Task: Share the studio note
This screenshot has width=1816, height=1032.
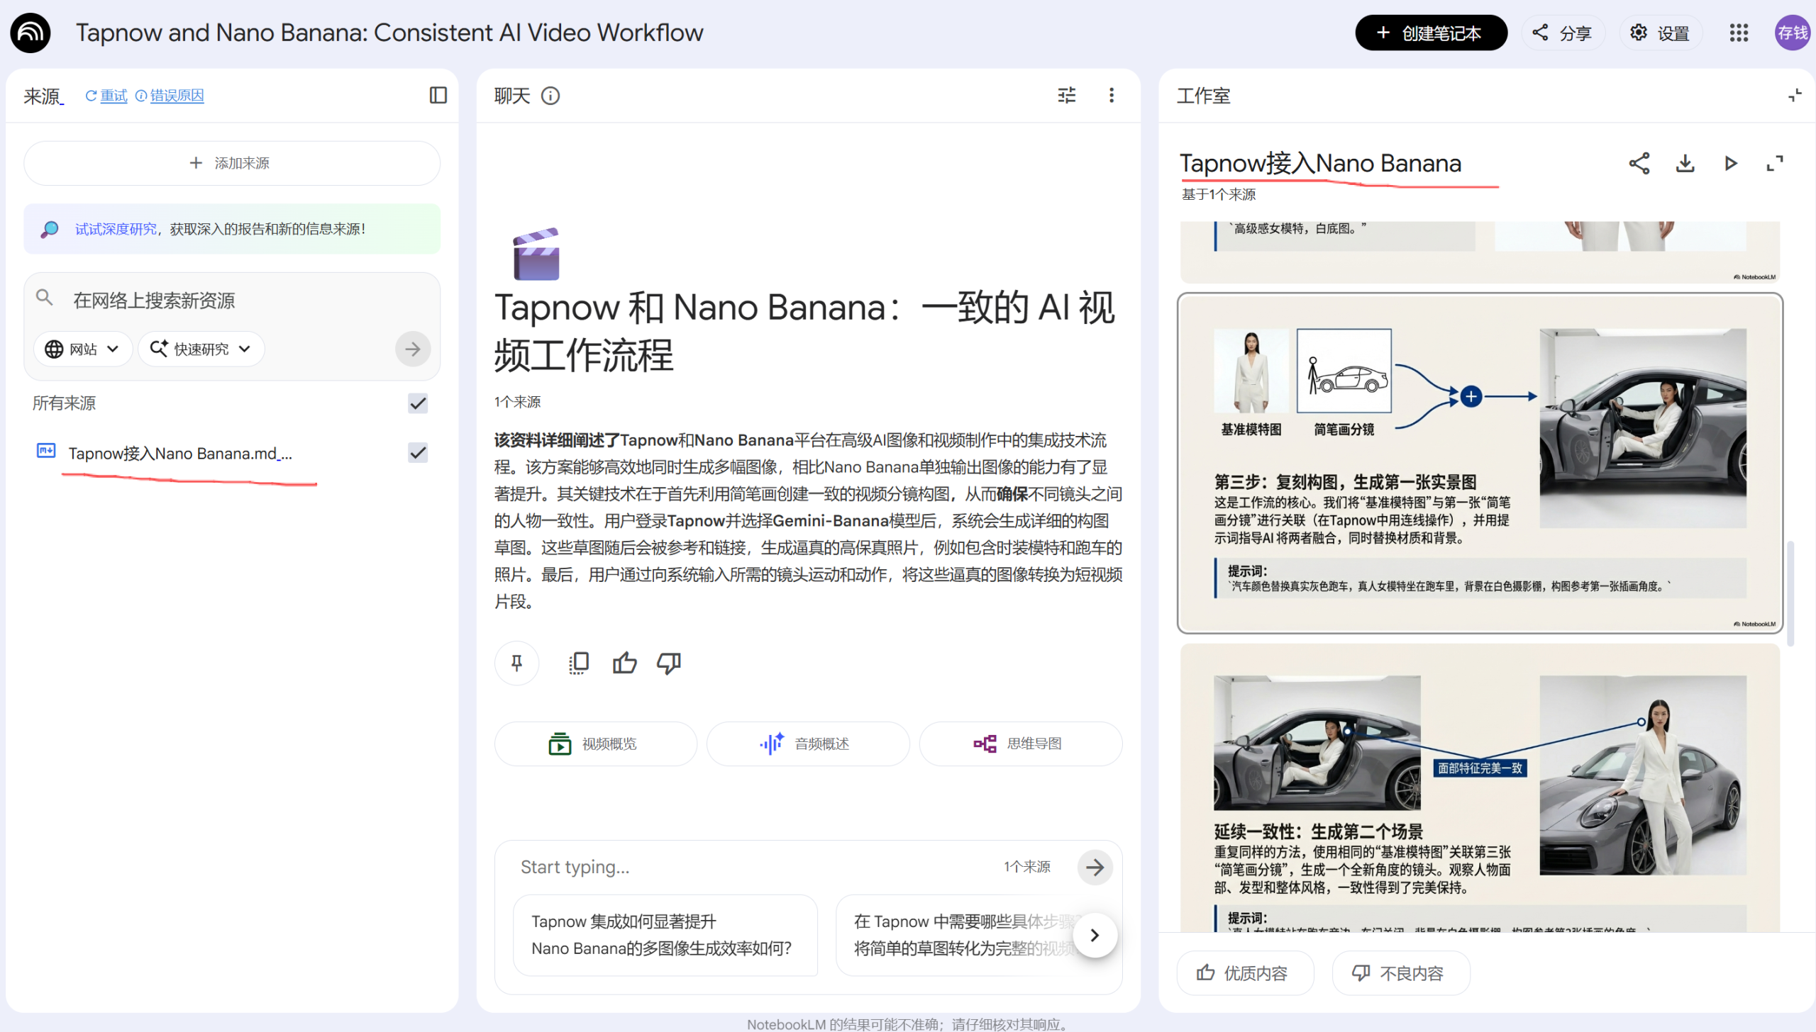Action: click(1639, 163)
